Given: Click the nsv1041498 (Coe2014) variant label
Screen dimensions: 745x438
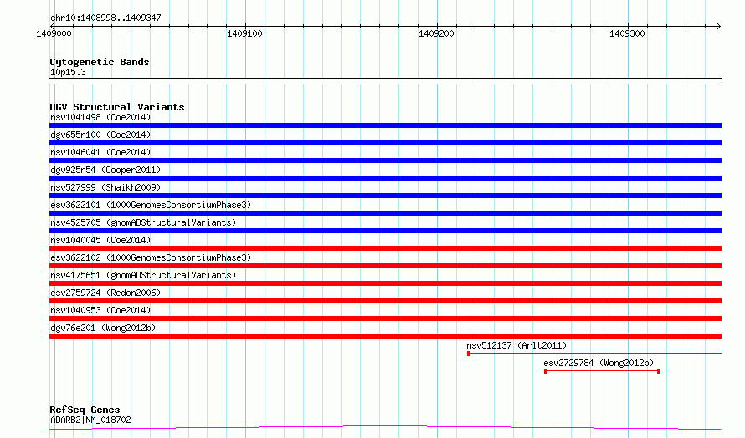Looking at the screenshot, I should click(100, 117).
